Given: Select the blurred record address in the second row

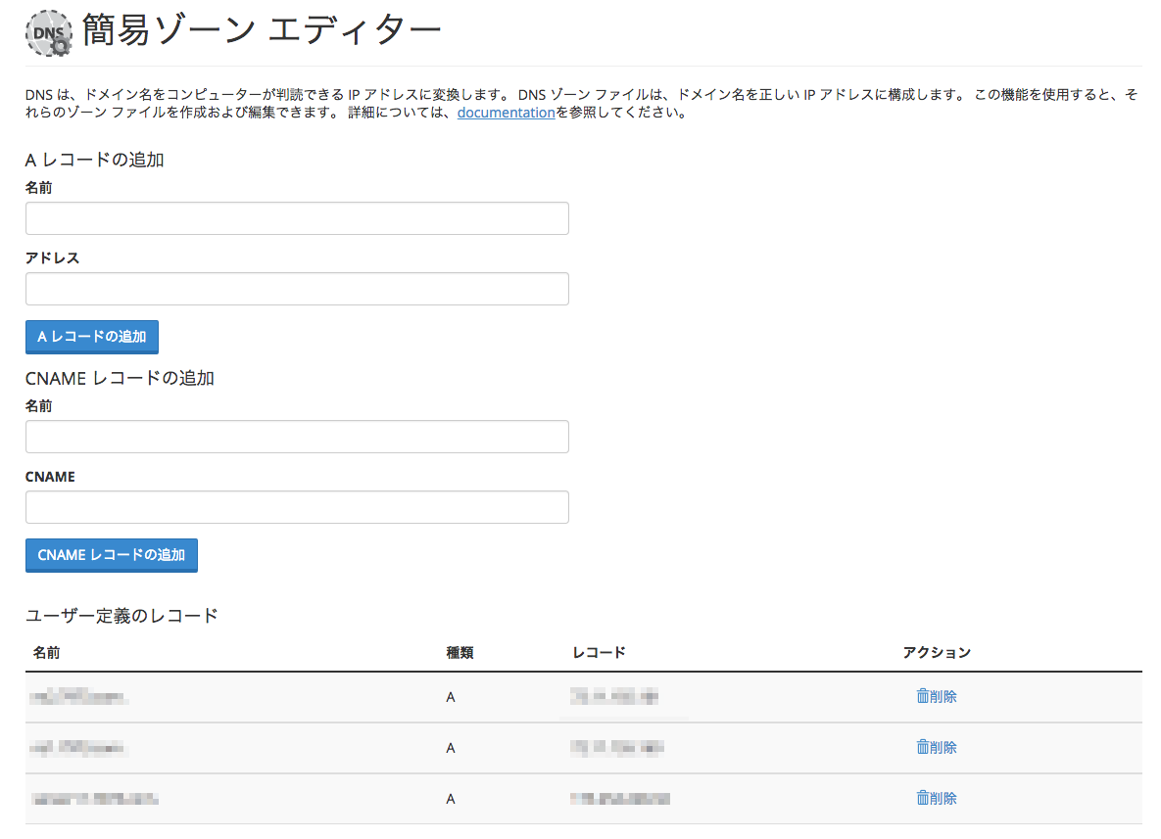Looking at the screenshot, I should point(615,748).
